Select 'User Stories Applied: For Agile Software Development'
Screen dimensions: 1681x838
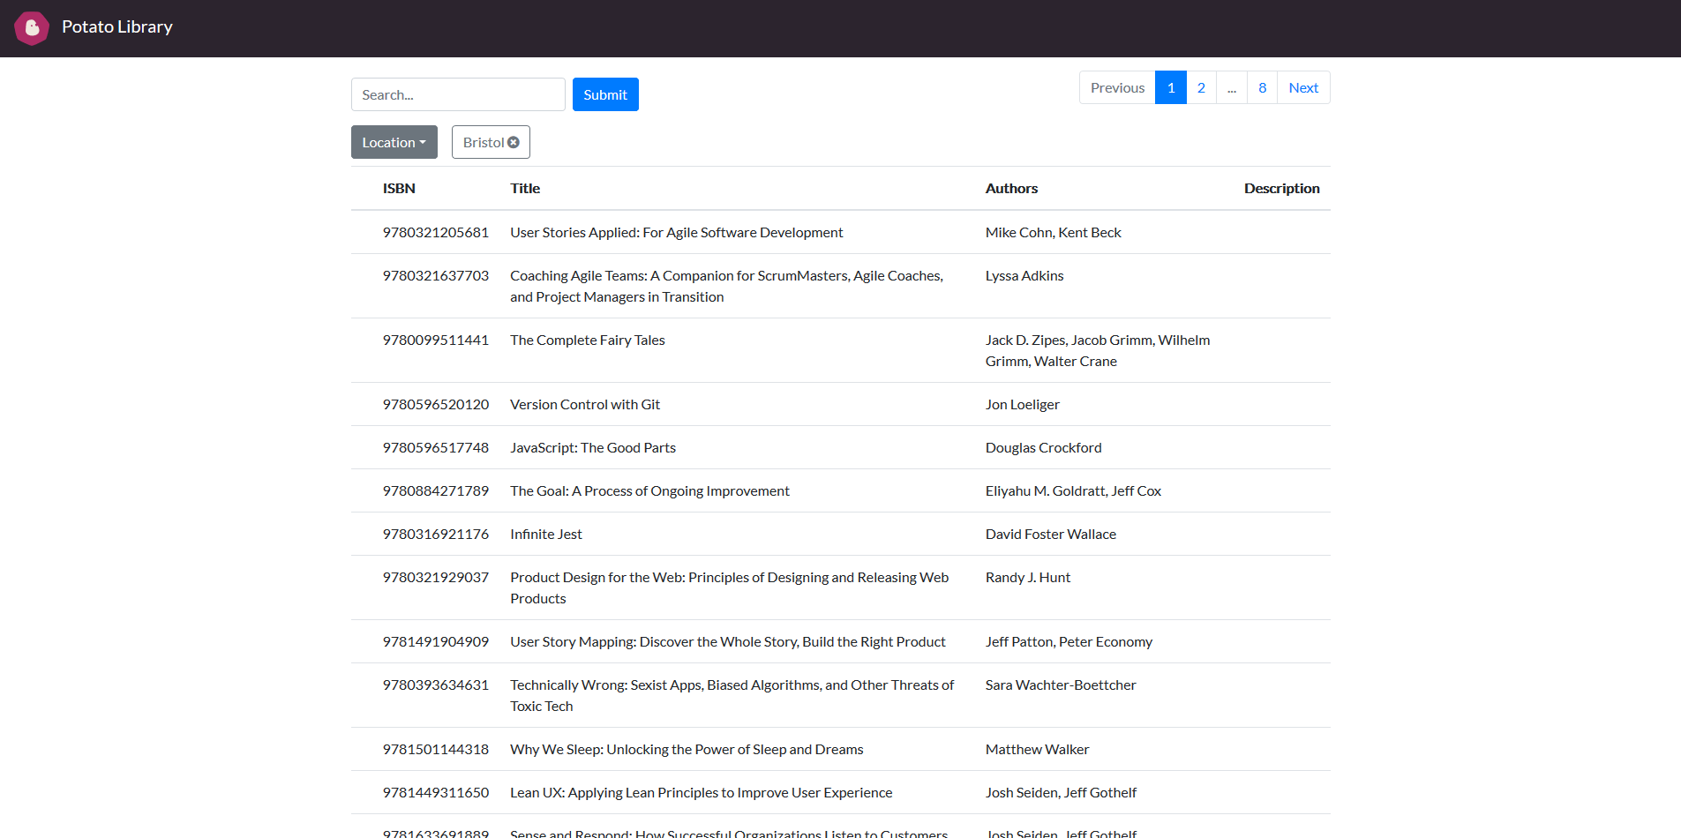[677, 232]
